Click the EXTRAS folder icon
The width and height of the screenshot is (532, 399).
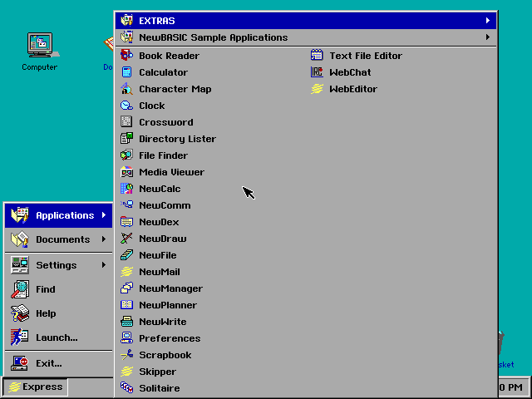point(126,20)
